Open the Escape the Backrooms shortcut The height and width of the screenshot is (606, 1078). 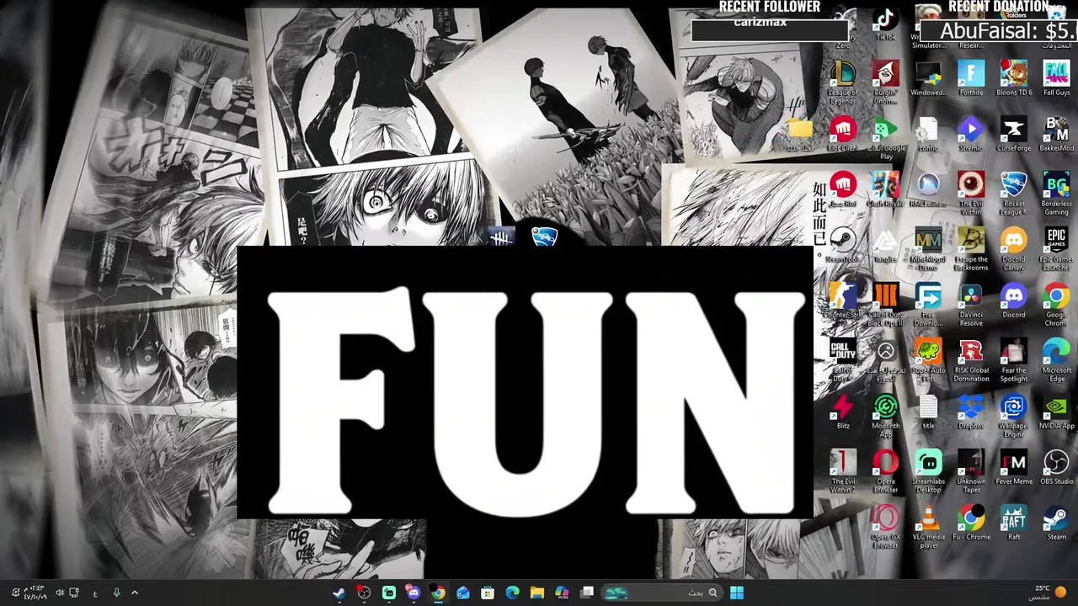(x=971, y=249)
